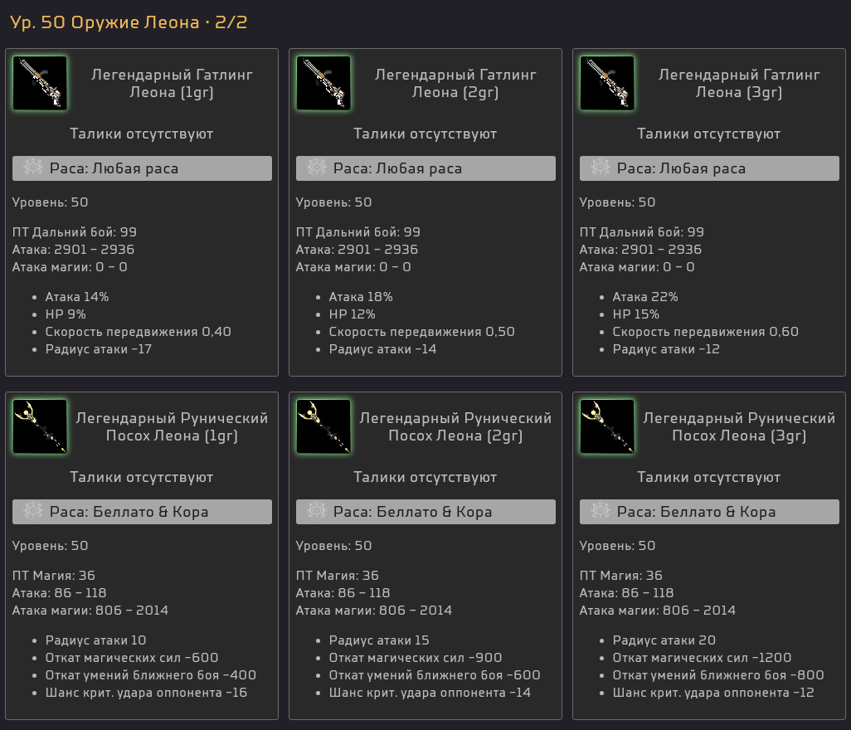Click 'Откат умений ближнего боя -800' line
Screen dimensions: 851x730
point(718,675)
